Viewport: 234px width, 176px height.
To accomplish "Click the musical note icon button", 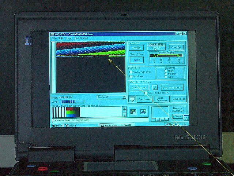I will [x=155, y=87].
